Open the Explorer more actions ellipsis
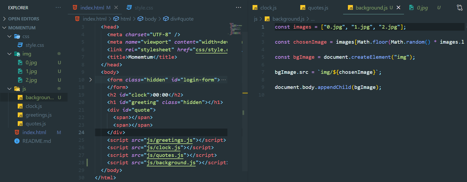Viewport: 467px width, 182px height. point(58,8)
